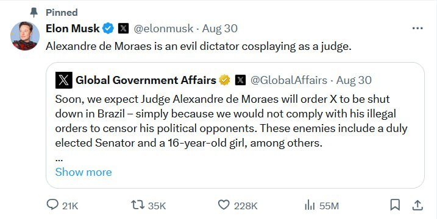
Task: Click the Global Government Affairs account name
Action: pyautogui.click(x=146, y=80)
